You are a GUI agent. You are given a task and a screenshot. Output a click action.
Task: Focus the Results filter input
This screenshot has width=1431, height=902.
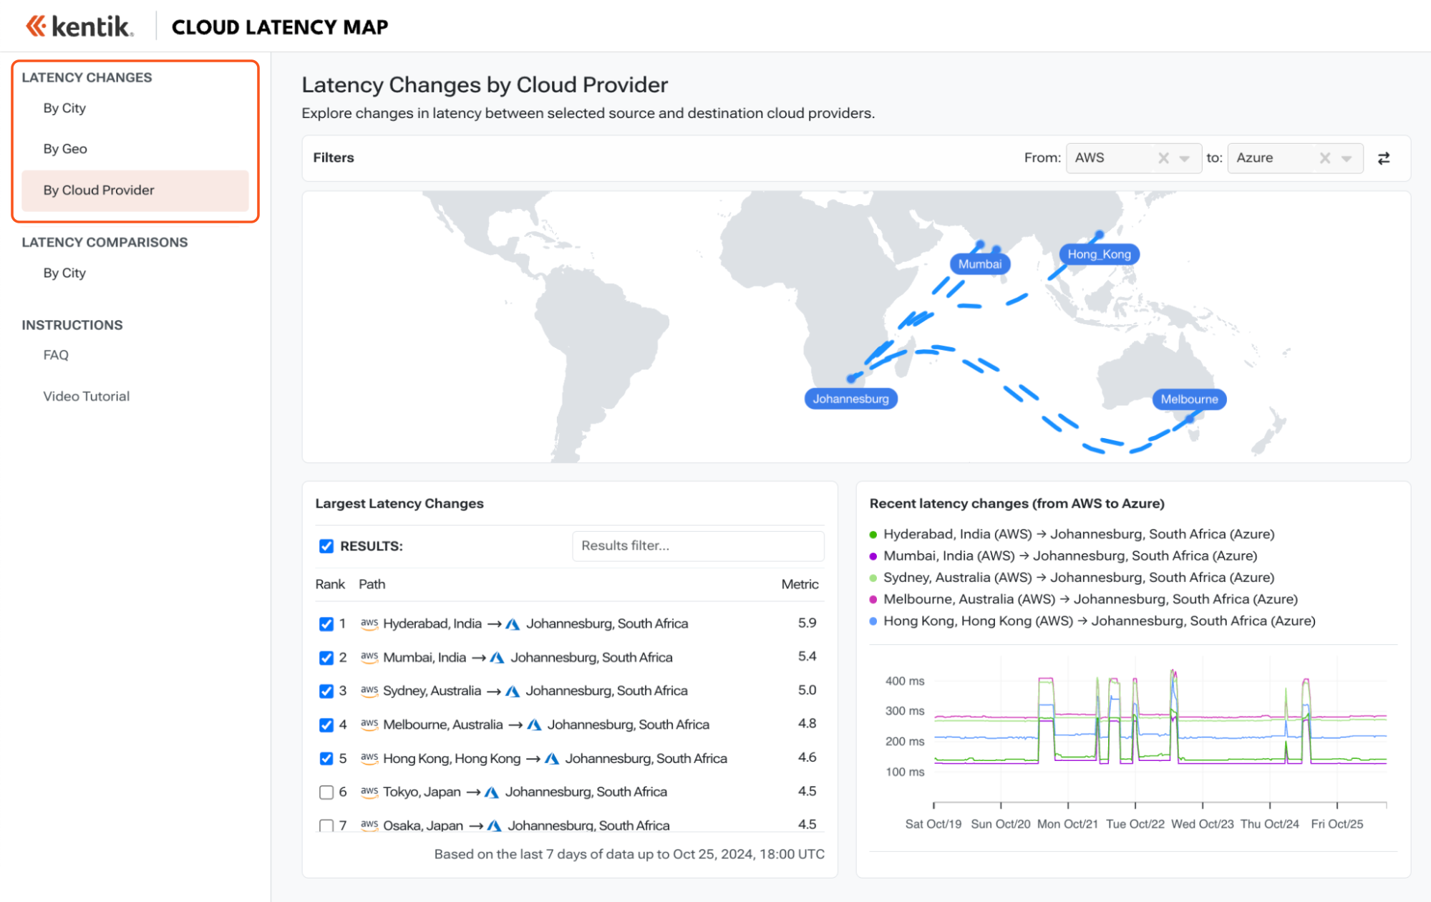click(697, 546)
